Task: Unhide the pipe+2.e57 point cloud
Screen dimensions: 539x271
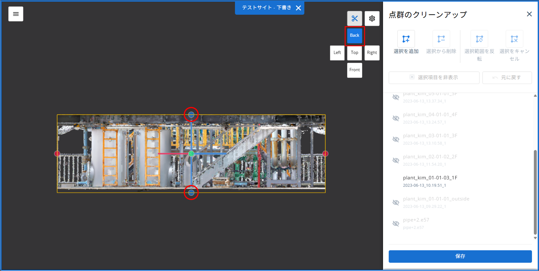Action: pos(396,224)
